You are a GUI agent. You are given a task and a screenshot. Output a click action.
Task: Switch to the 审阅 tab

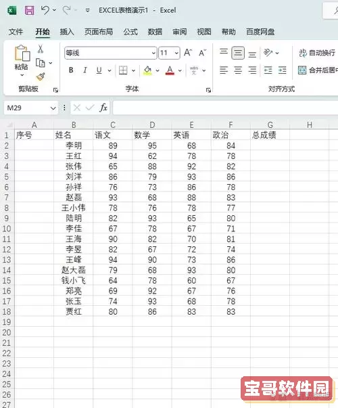pos(179,32)
